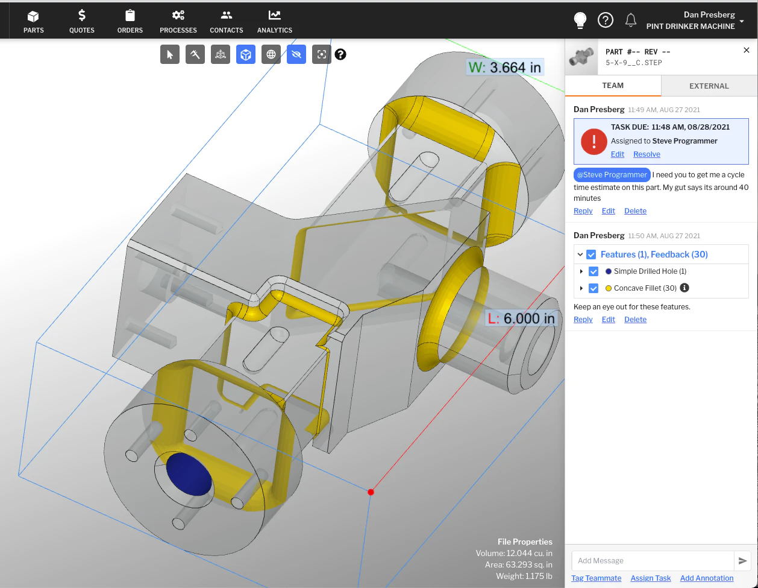Select the pointer cursor tool
This screenshot has width=758, height=588.
pyautogui.click(x=170, y=54)
